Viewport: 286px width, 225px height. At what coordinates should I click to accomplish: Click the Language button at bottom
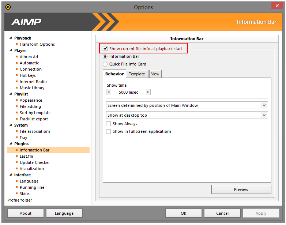(x=64, y=213)
